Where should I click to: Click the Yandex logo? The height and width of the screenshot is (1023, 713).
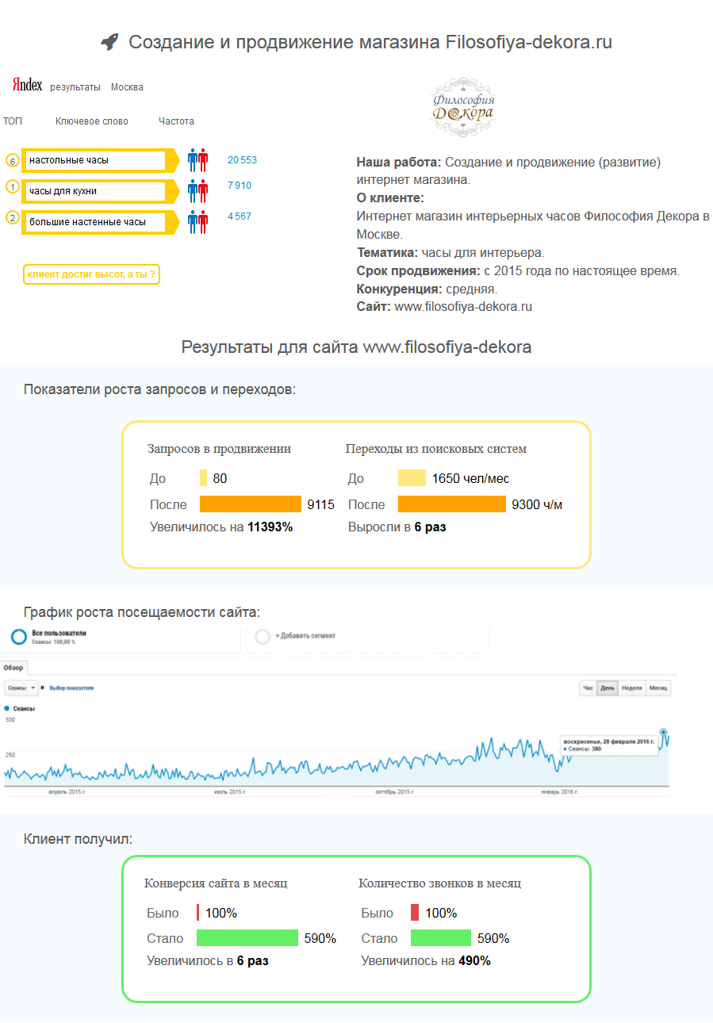click(27, 86)
